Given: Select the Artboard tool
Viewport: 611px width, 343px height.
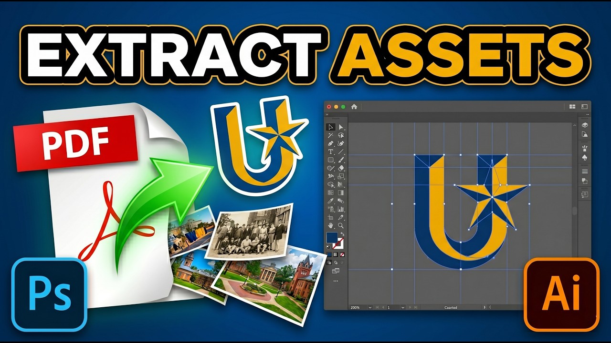Looking at the screenshot, I should (330, 217).
